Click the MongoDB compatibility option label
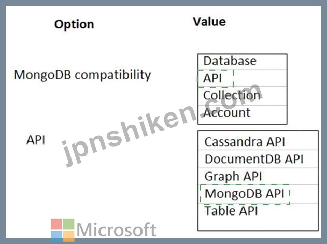 point(82,75)
